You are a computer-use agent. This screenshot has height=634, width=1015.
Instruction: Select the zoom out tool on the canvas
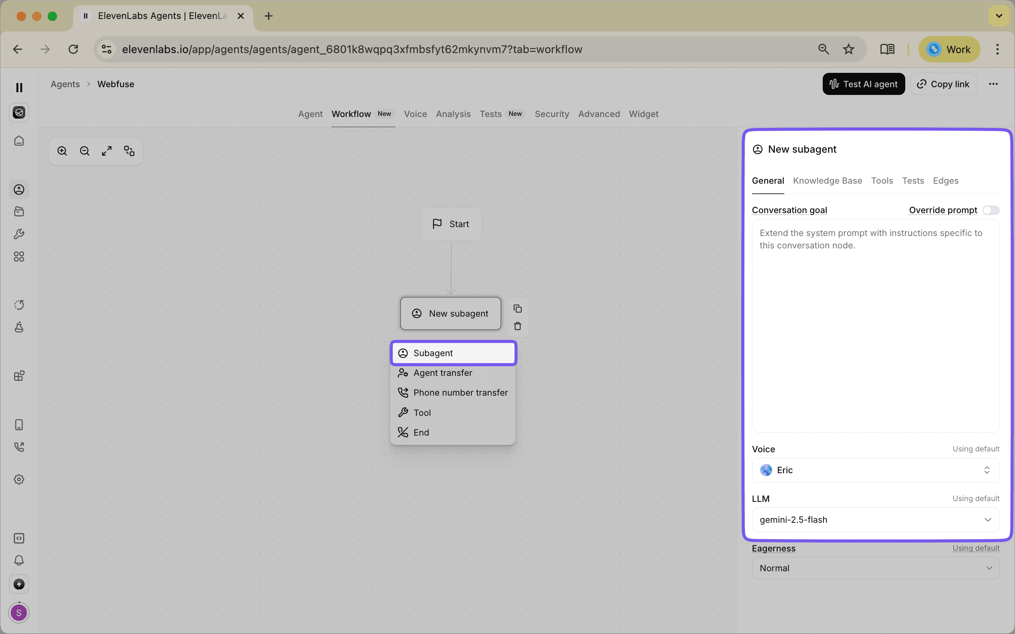pos(84,150)
